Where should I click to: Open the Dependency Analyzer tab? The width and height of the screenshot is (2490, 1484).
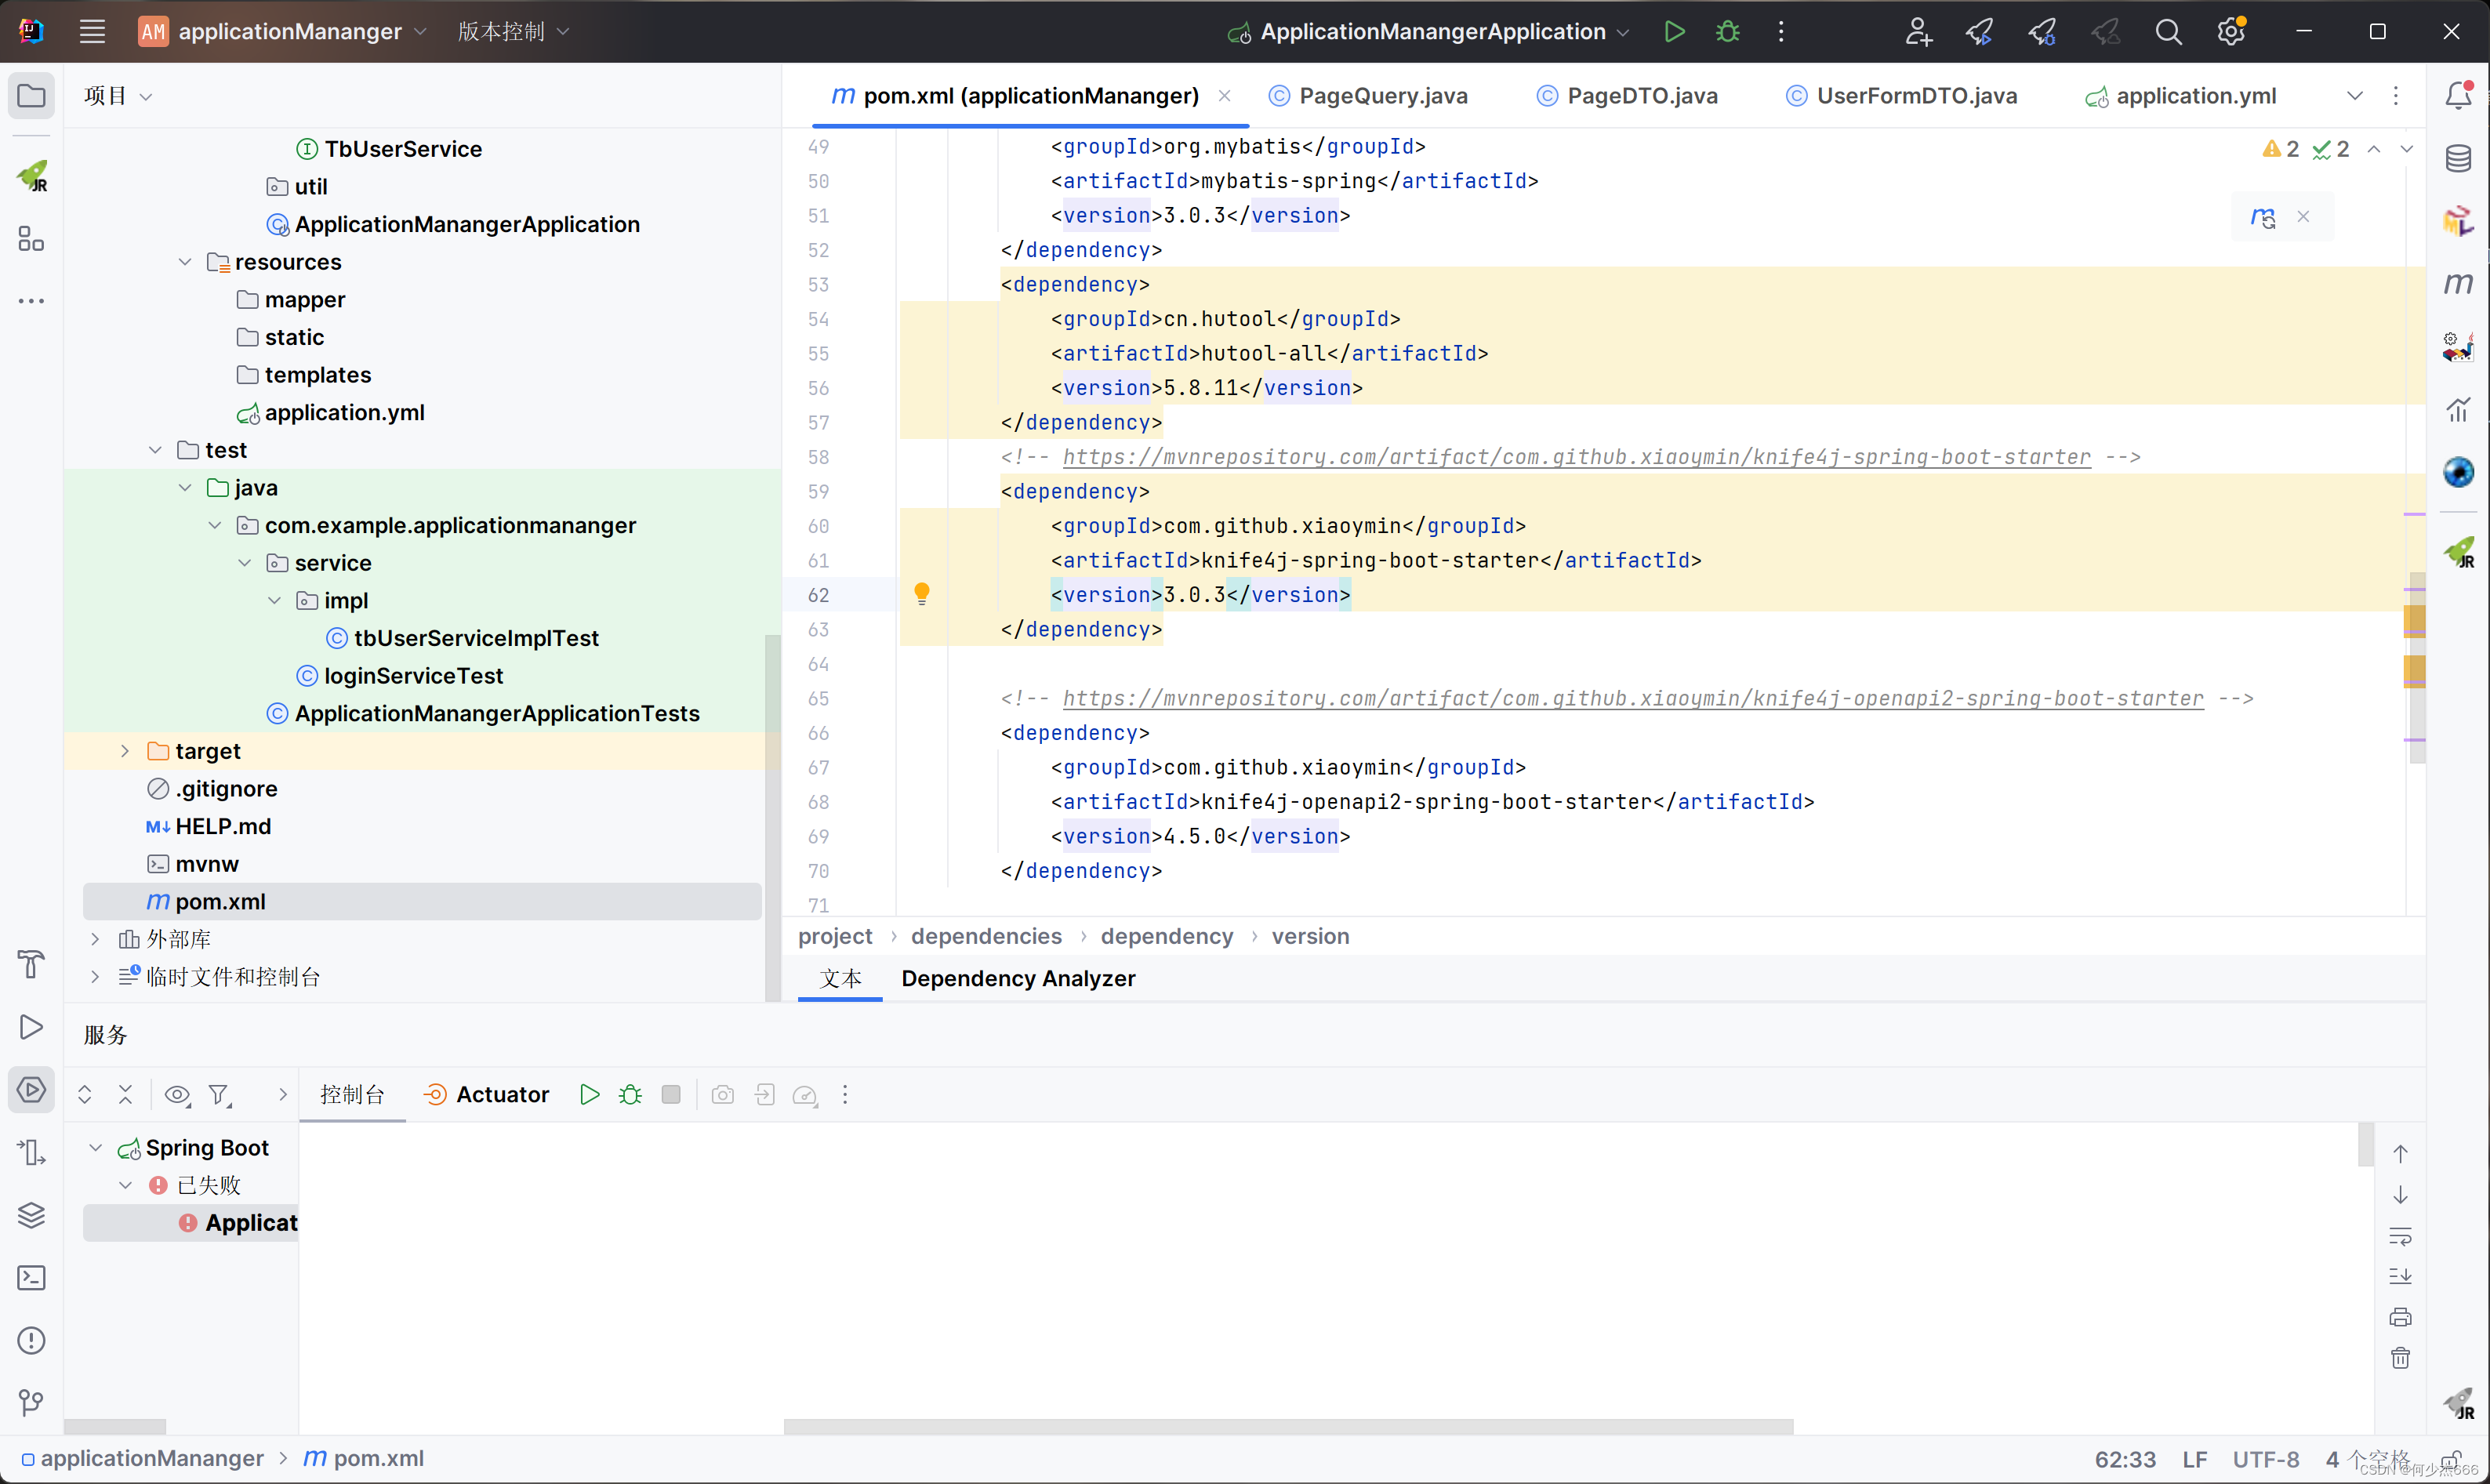point(1018,979)
